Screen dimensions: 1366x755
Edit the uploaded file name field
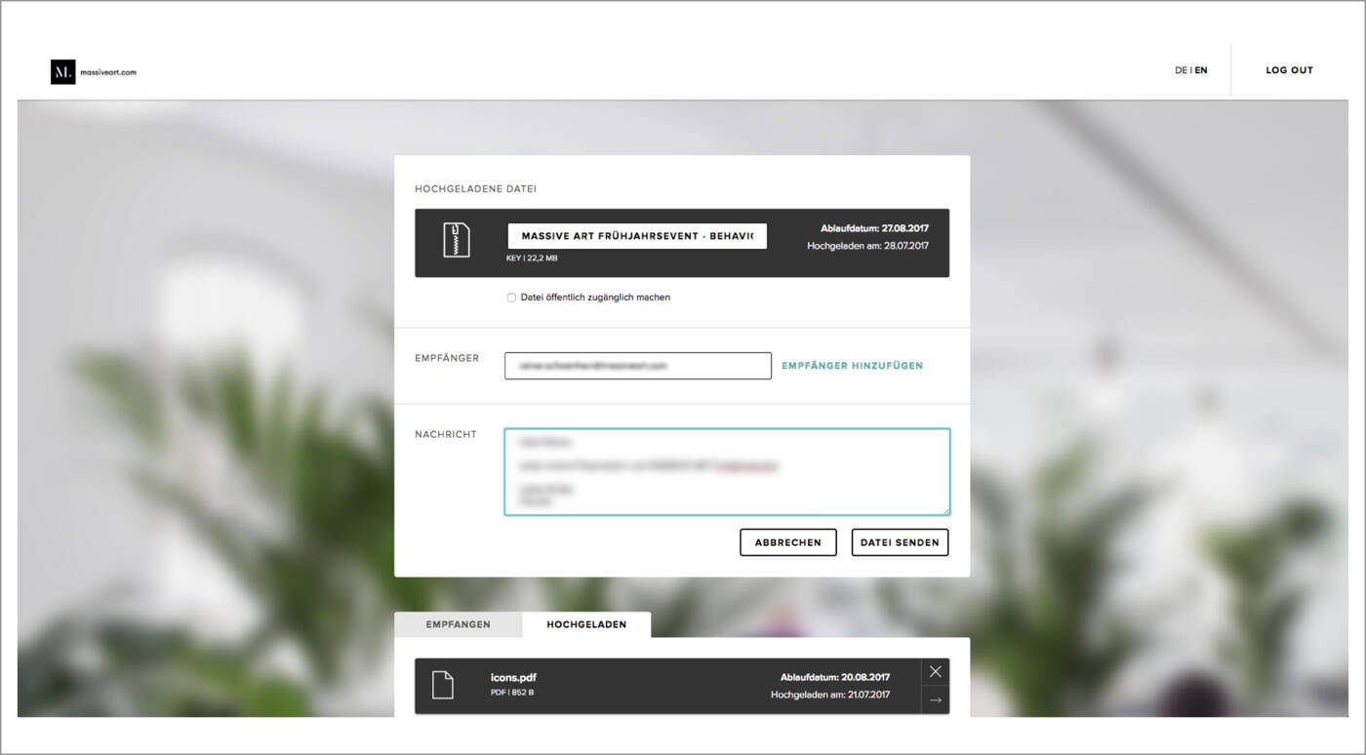(x=636, y=236)
